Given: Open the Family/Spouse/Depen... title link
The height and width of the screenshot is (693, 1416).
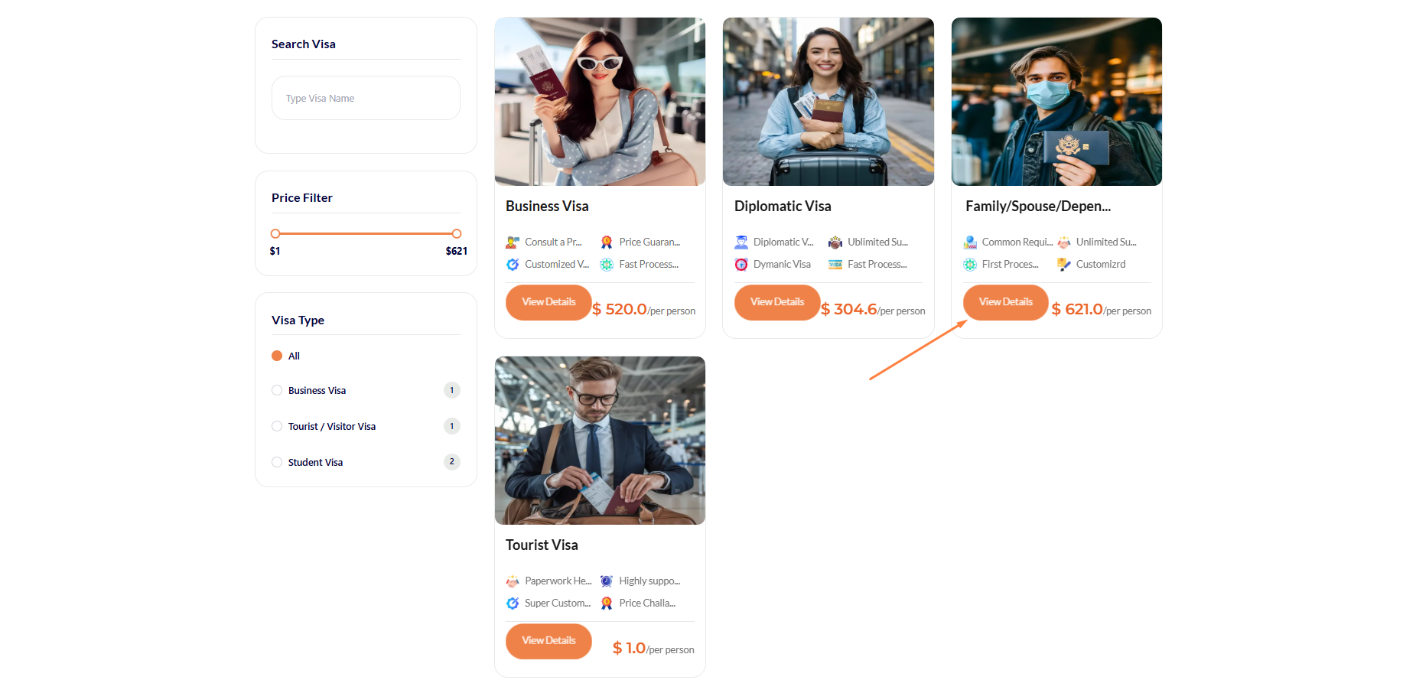Looking at the screenshot, I should pos(1038,207).
